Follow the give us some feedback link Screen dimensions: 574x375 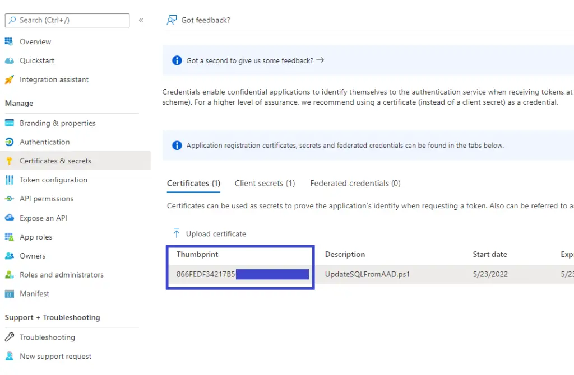[x=255, y=60]
